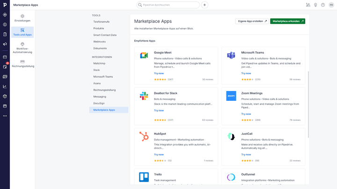This screenshot has width=337, height=189.
Task: Open Projects clipboard icon in sidebar
Action: pyautogui.click(x=5, y=34)
